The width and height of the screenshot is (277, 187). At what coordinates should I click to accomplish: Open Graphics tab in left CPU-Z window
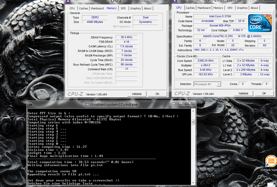pyautogui.click(x=136, y=8)
